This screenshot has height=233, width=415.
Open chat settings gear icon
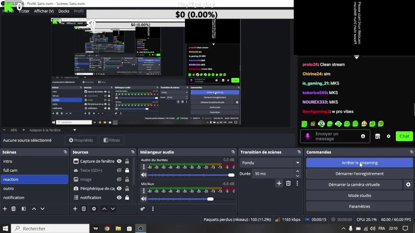click(x=388, y=136)
